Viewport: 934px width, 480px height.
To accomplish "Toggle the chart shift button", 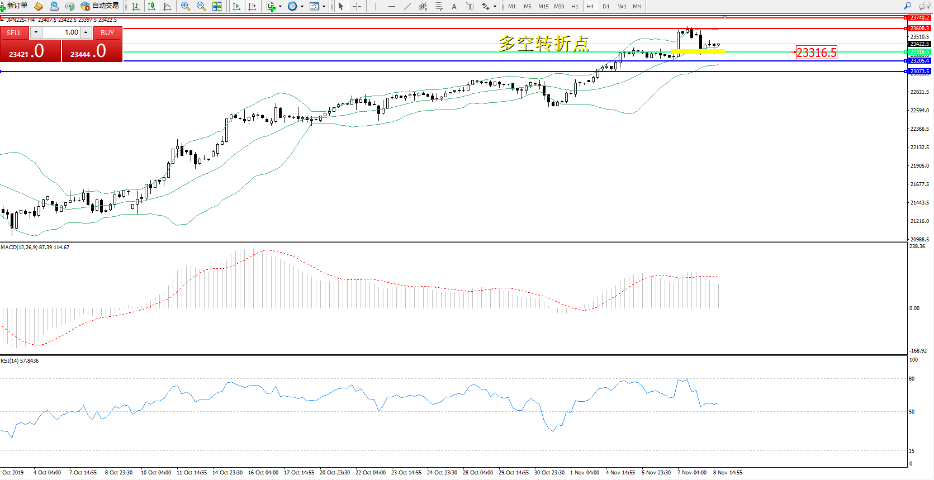I will (252, 6).
